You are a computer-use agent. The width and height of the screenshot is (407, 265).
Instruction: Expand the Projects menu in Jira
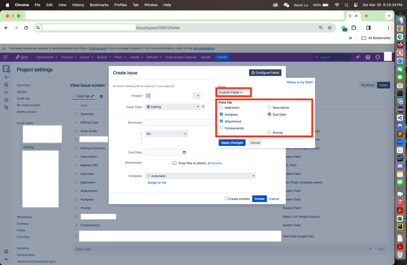click(x=69, y=57)
